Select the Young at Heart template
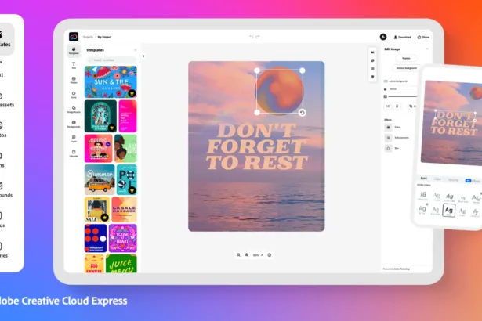This screenshot has height=321, width=482. click(122, 238)
